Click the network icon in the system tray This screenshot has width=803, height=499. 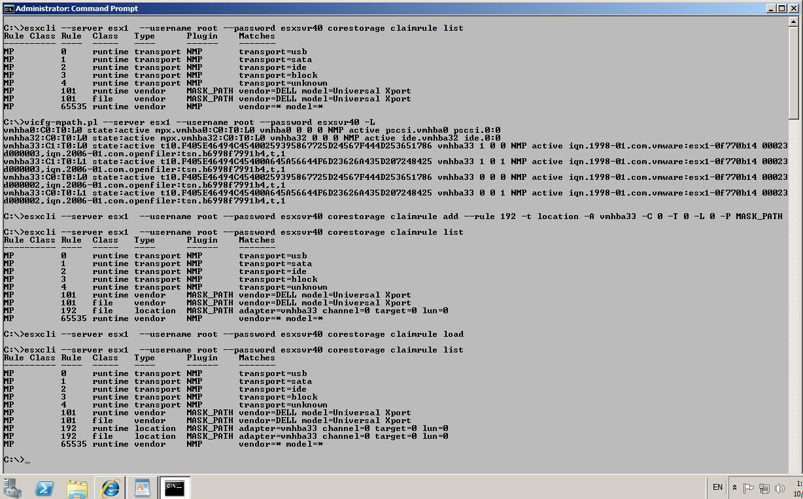point(764,487)
